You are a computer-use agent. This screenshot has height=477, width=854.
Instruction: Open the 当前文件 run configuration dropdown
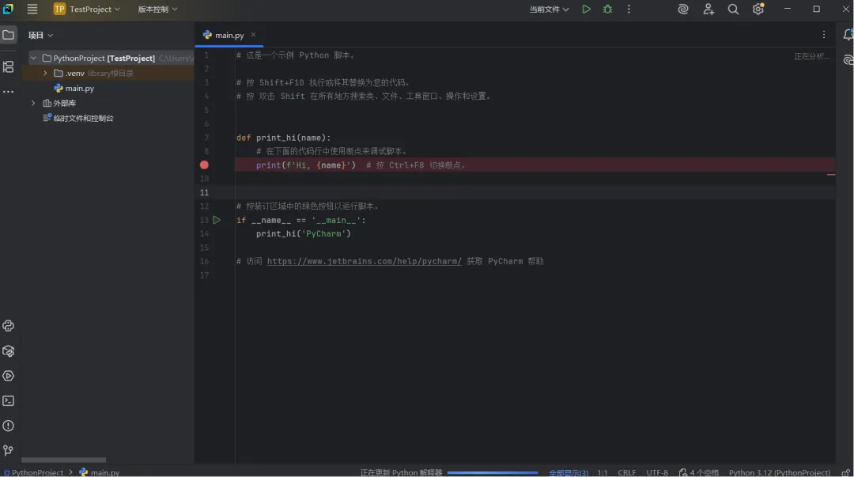coord(549,9)
